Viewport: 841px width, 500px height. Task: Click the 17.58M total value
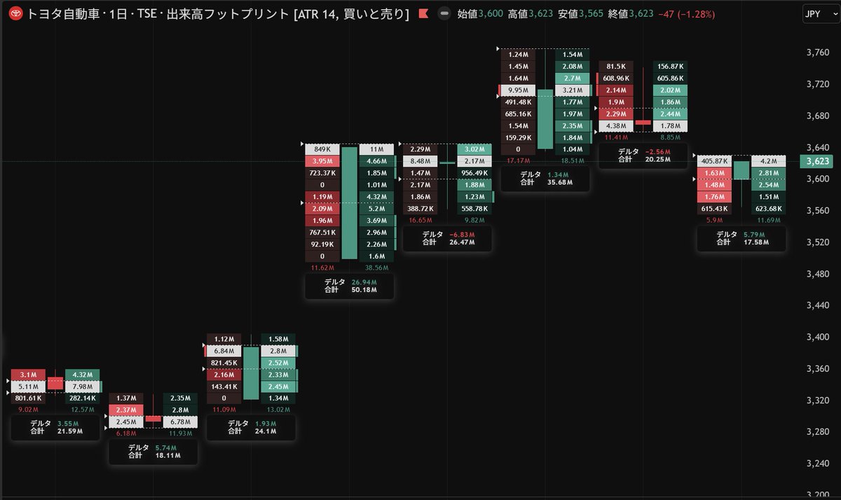(x=755, y=242)
